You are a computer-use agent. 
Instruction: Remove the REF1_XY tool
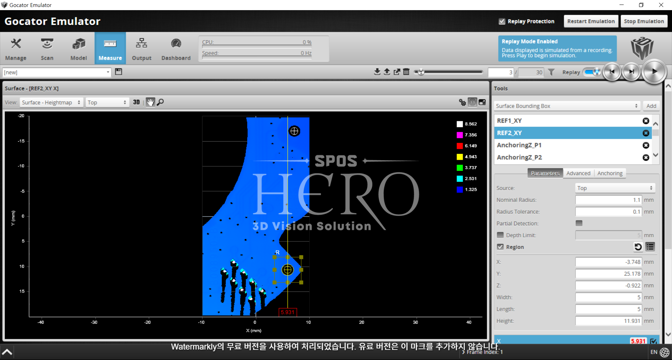click(x=646, y=121)
